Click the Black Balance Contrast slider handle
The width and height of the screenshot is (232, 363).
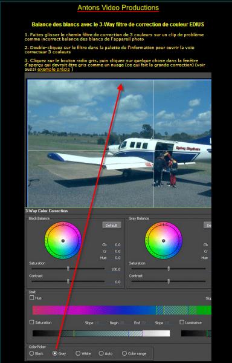[68, 281]
